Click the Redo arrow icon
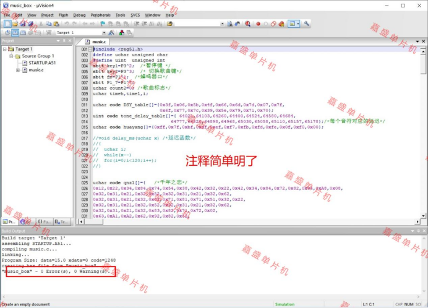The width and height of the screenshot is (428, 308). click(x=74, y=24)
